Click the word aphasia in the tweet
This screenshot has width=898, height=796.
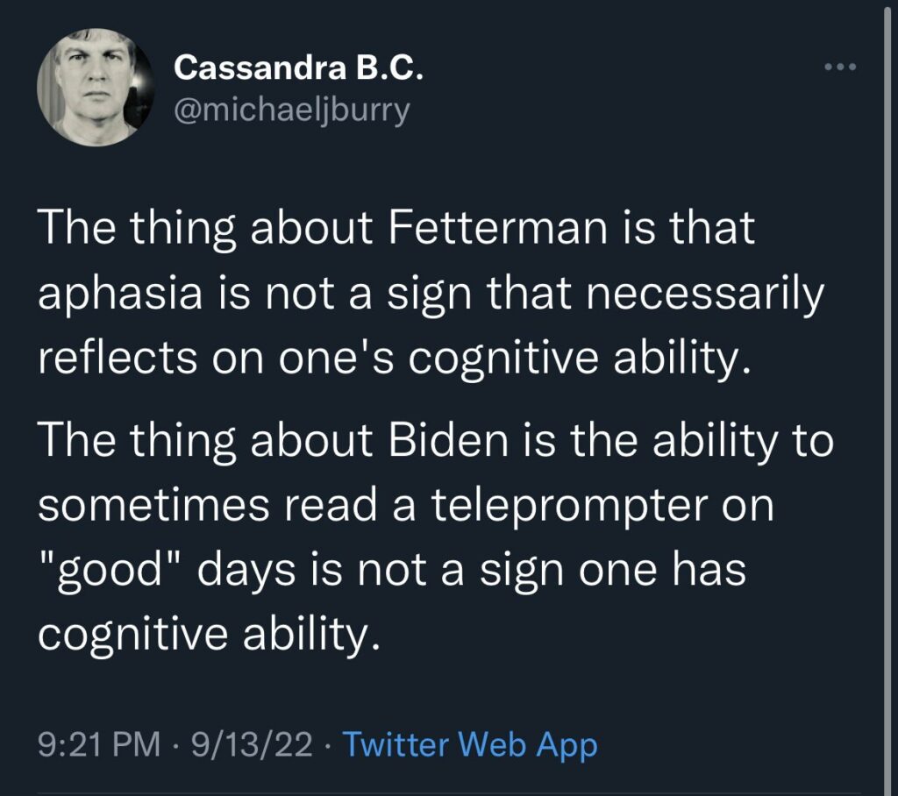[x=120, y=295]
